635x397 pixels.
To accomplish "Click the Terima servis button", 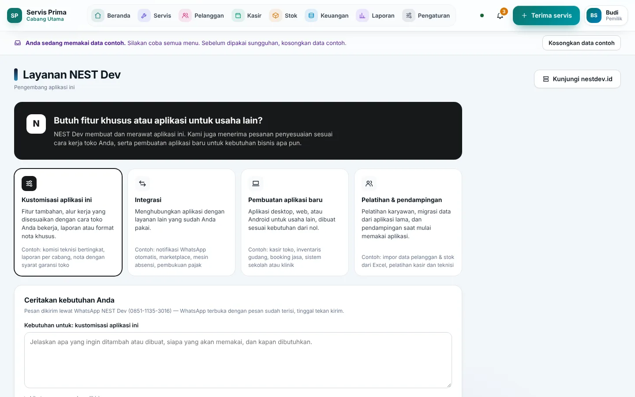I will click(546, 15).
